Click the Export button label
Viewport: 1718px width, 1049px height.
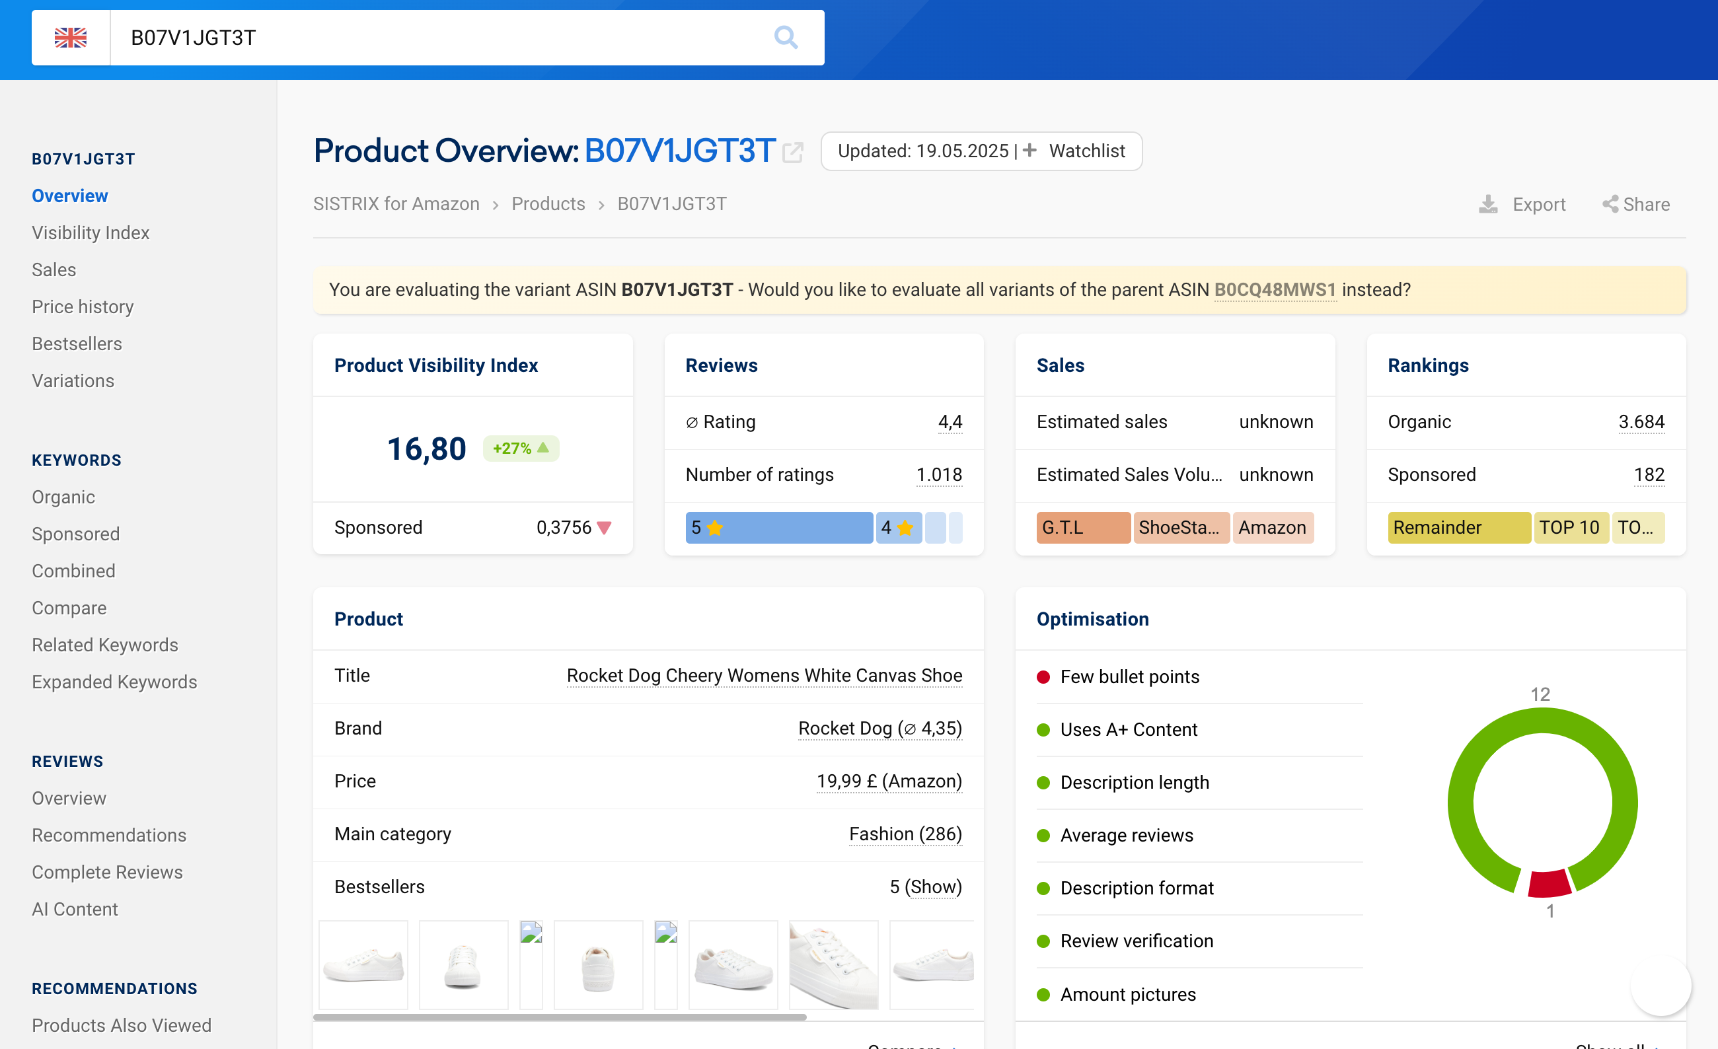tap(1539, 204)
